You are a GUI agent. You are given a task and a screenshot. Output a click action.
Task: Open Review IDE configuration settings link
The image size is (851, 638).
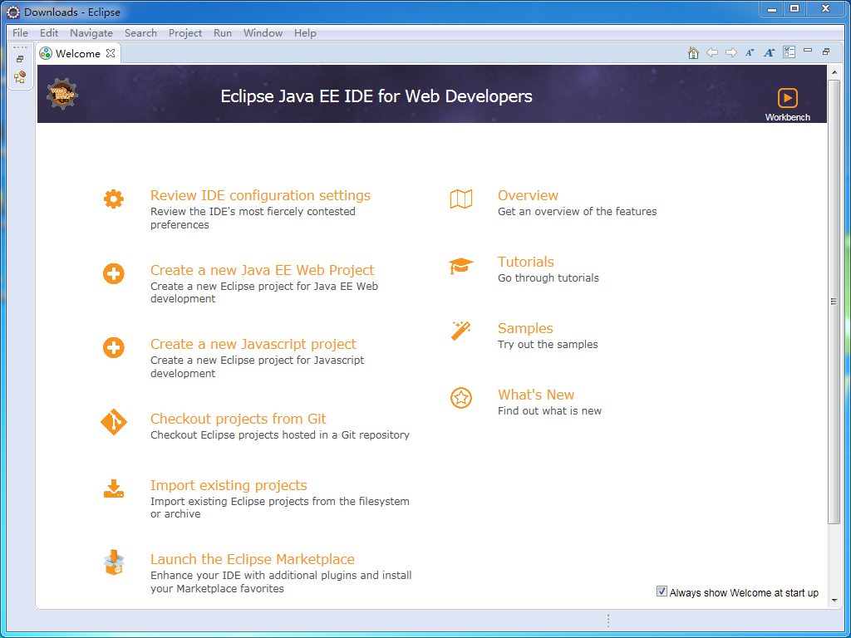click(260, 195)
